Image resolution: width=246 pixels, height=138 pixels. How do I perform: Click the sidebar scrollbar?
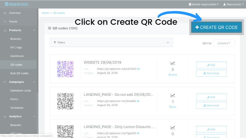click(37, 51)
